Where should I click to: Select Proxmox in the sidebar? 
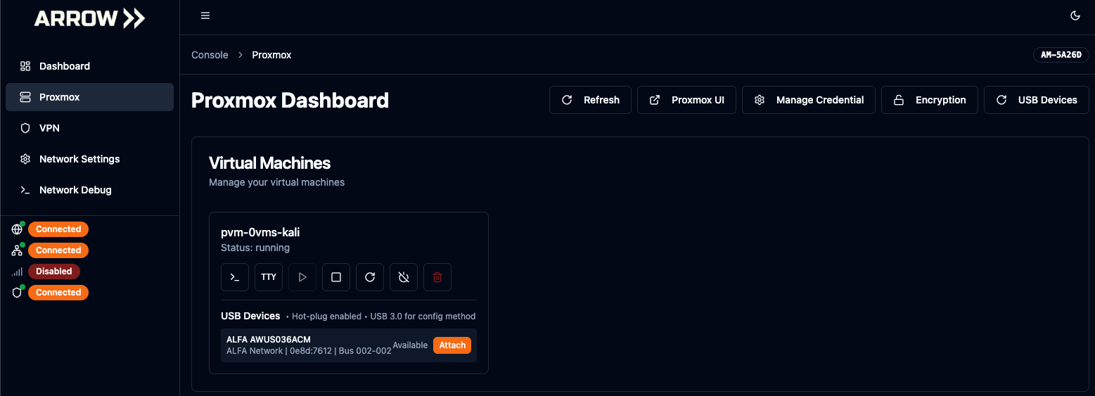pyautogui.click(x=89, y=97)
